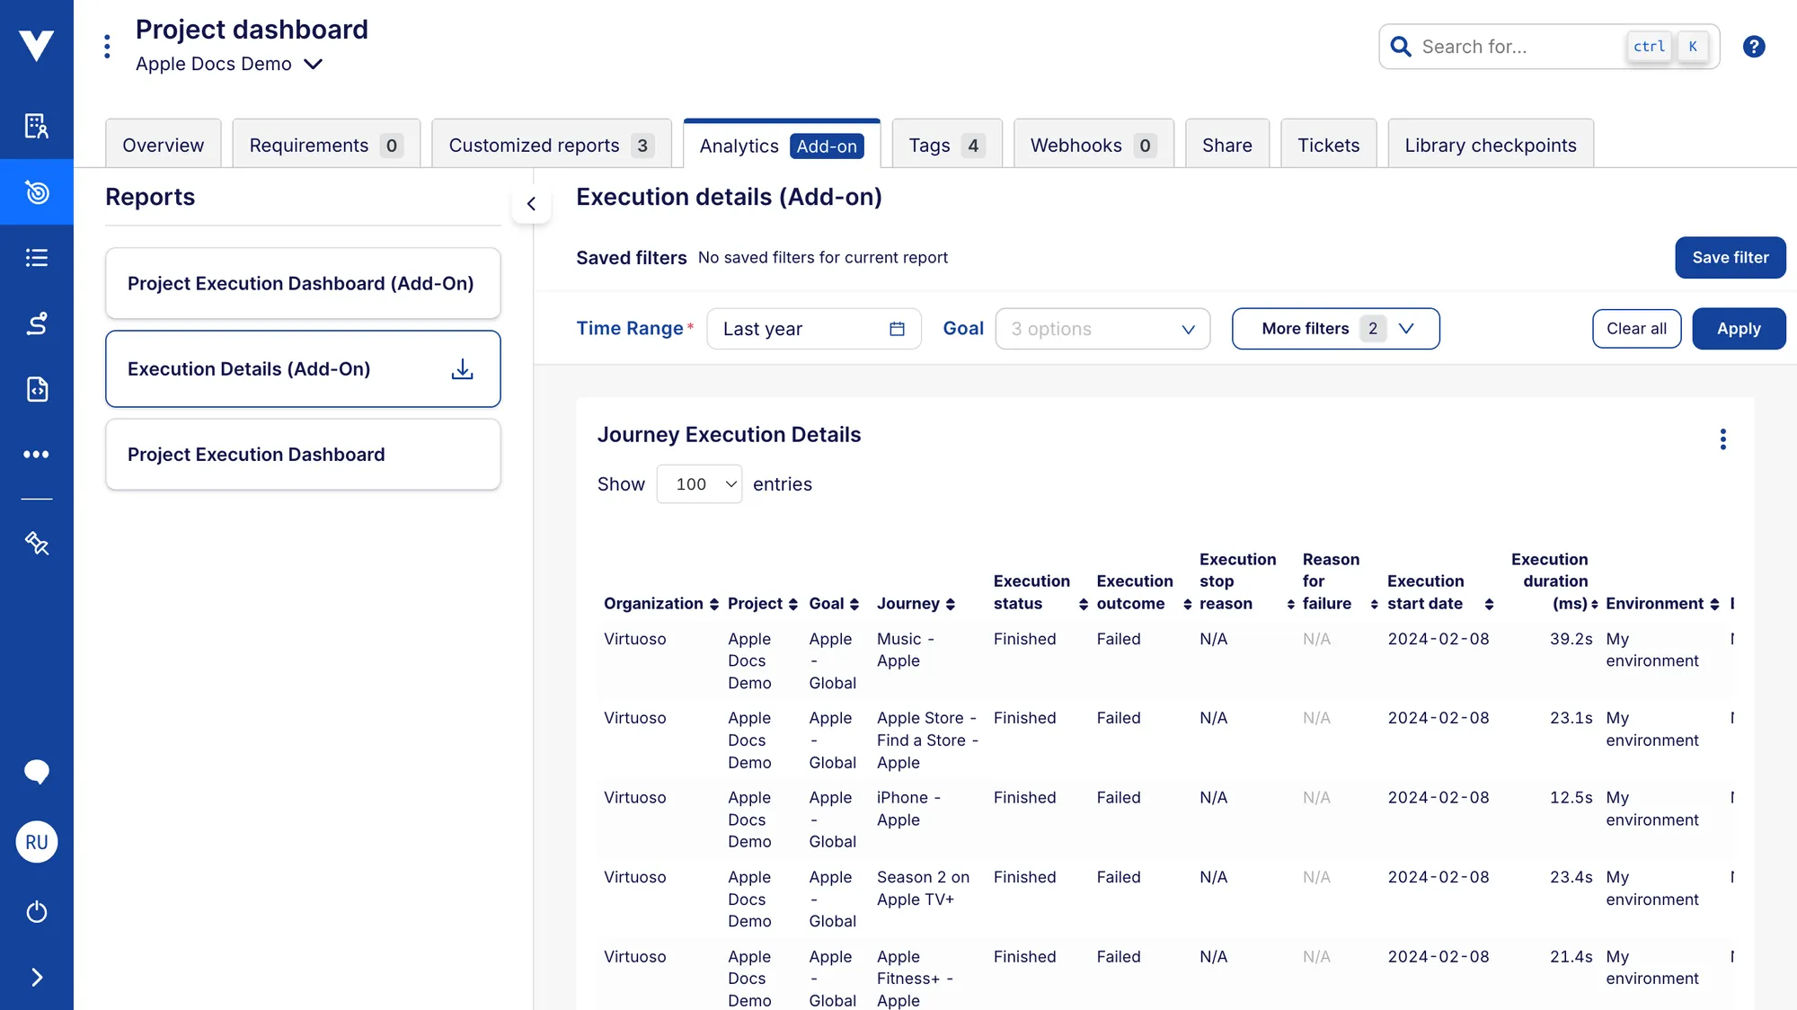Open the chat bubble icon in sidebar
The height and width of the screenshot is (1010, 1797).
[x=36, y=772]
